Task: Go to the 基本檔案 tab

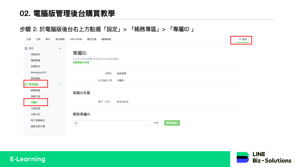Action: tap(60, 39)
